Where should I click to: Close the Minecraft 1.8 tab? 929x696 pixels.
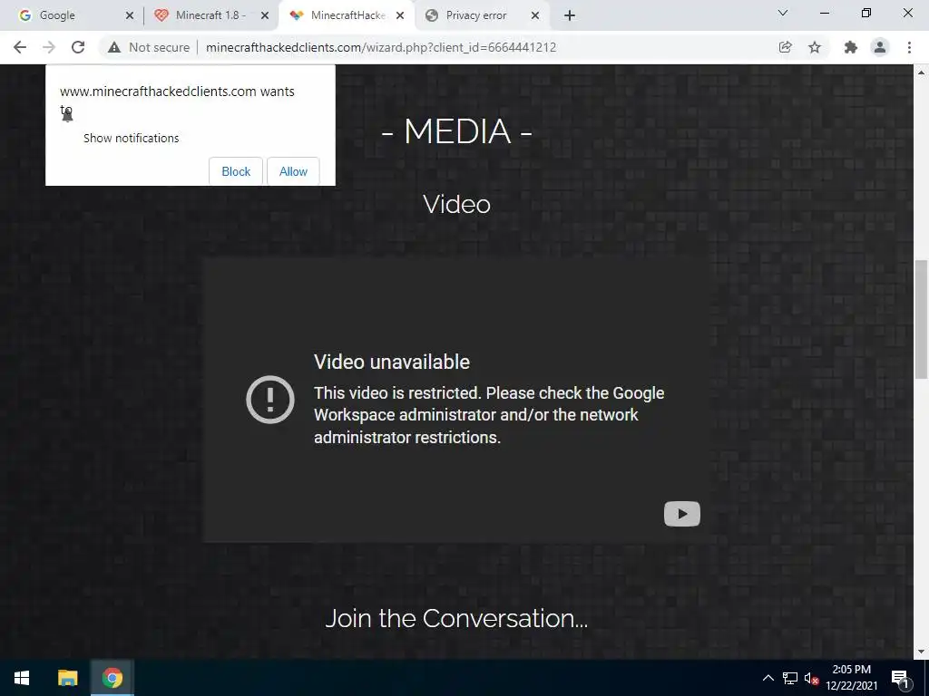pyautogui.click(x=265, y=15)
